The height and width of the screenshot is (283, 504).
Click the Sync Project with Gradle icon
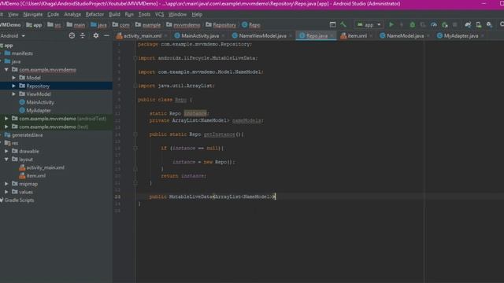pos(468,24)
